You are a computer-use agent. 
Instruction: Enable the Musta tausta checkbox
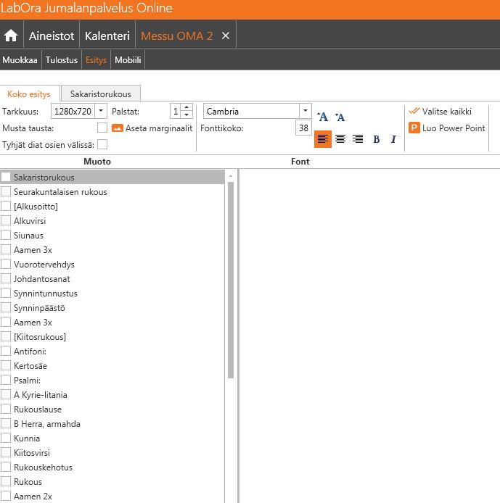coord(102,128)
